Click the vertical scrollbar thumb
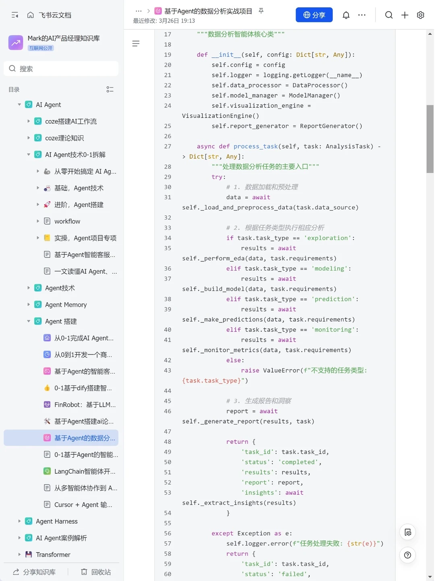Image resolution: width=435 pixels, height=581 pixels. tap(430, 139)
